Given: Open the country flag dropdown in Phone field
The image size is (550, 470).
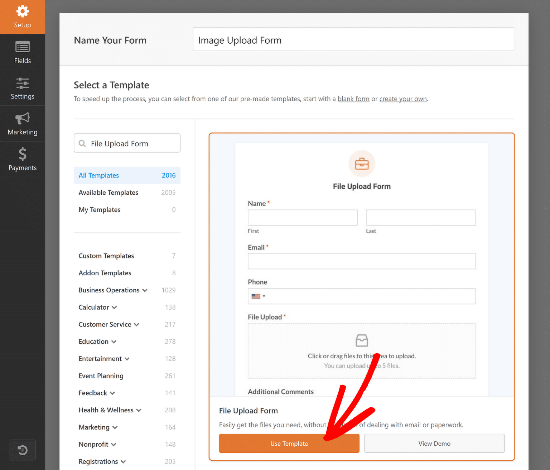Looking at the screenshot, I should (x=258, y=296).
